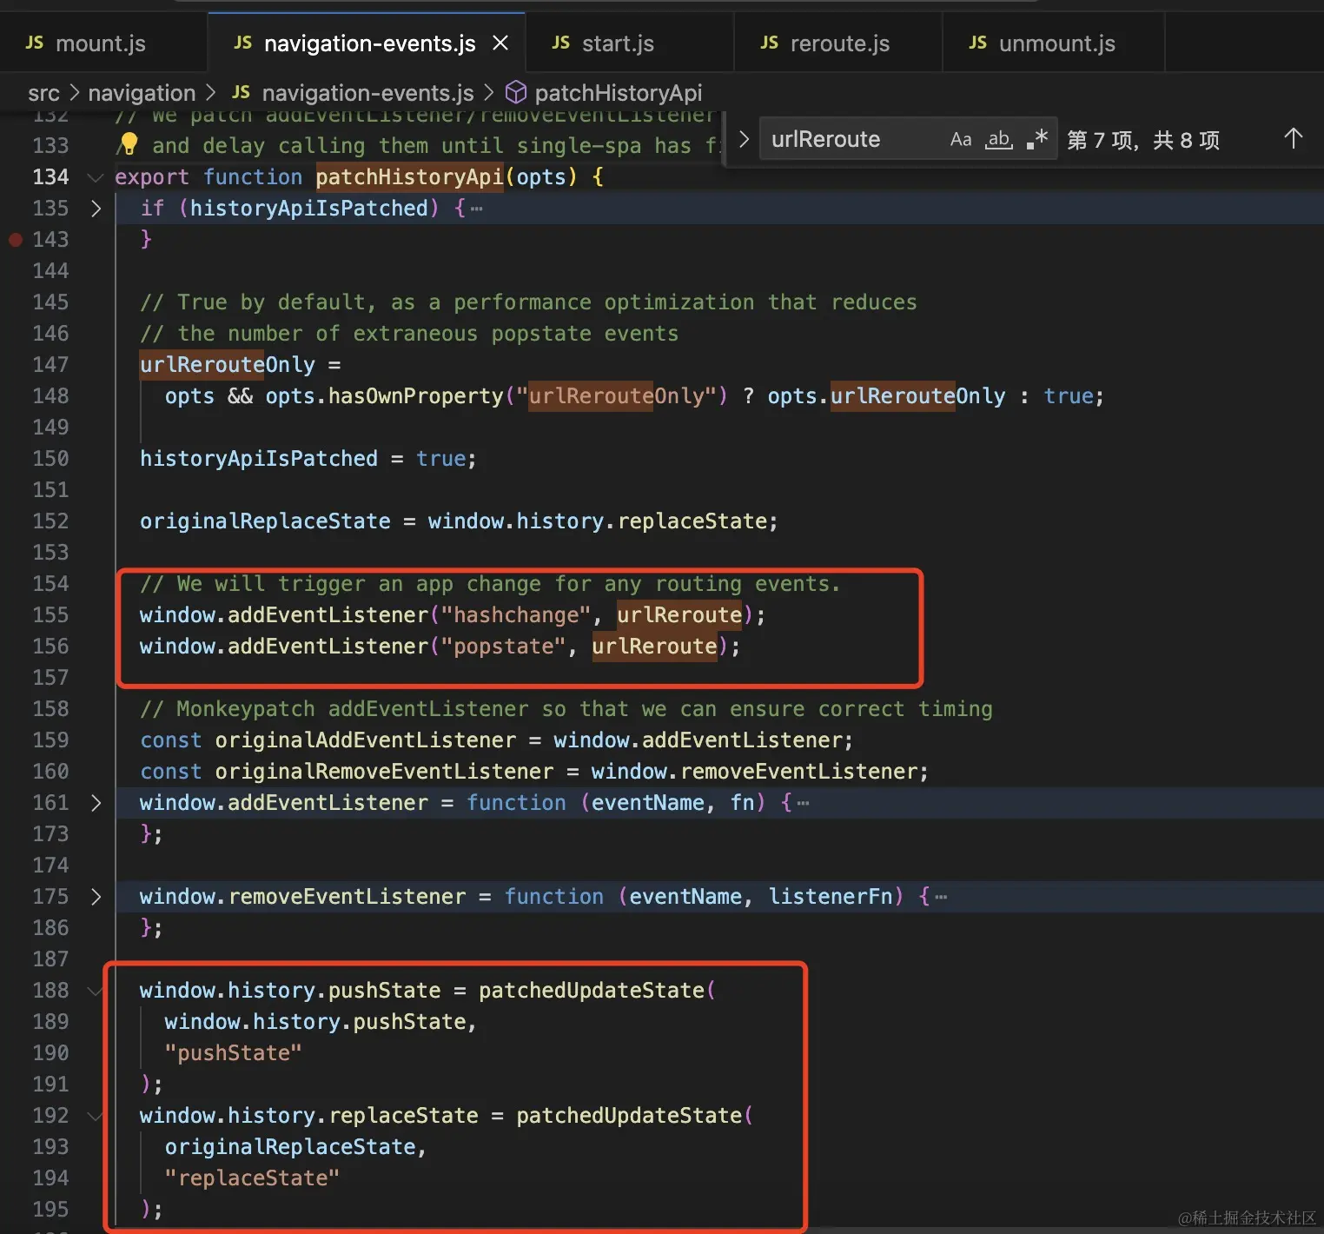This screenshot has width=1324, height=1234.
Task: Click the "popstate" string literal
Action: pyautogui.click(x=504, y=647)
